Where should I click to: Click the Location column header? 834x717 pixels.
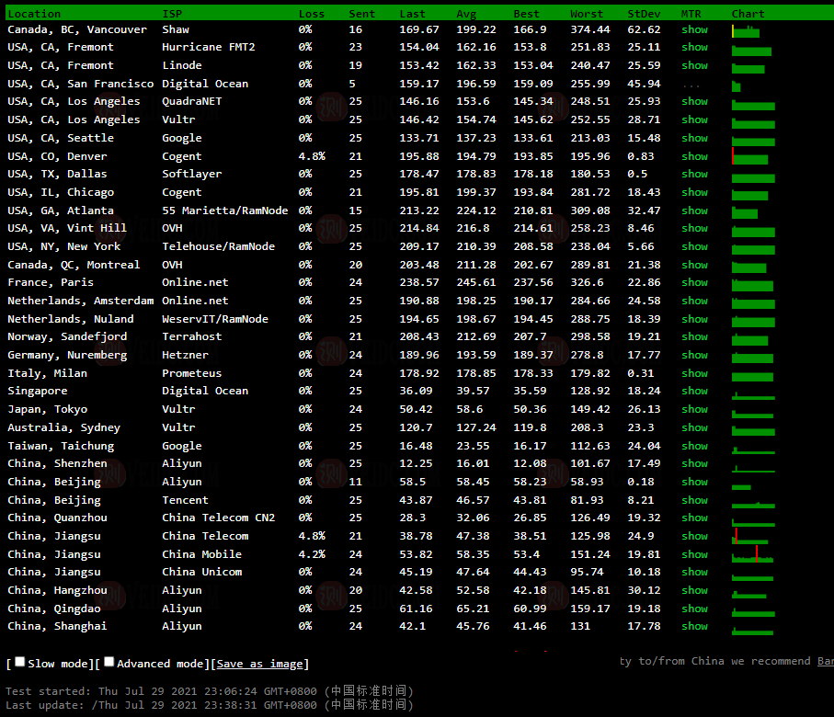click(34, 14)
